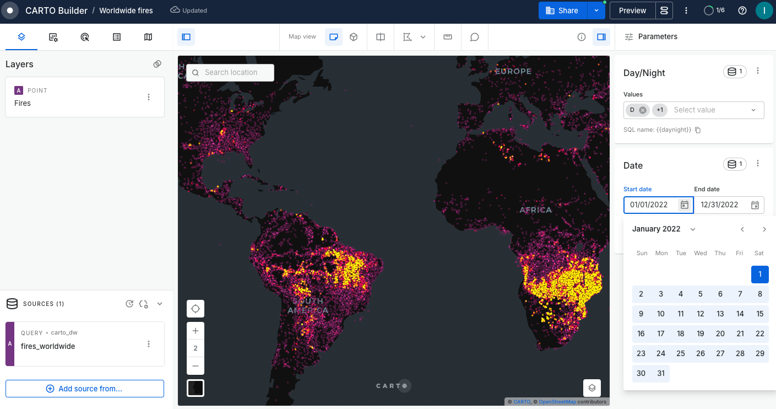Click the map info icon
776x409 pixels.
tap(581, 37)
